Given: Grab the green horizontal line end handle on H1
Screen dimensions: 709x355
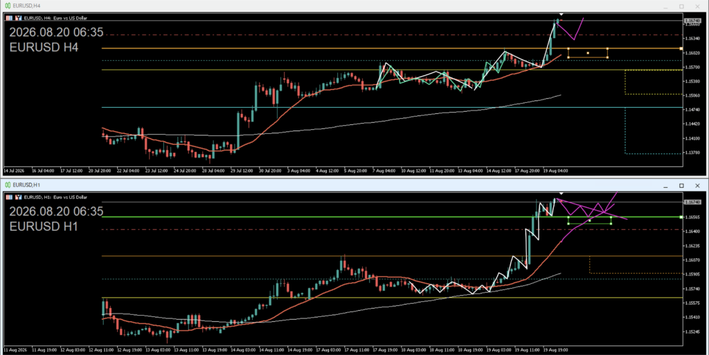Looking at the screenshot, I should point(681,217).
